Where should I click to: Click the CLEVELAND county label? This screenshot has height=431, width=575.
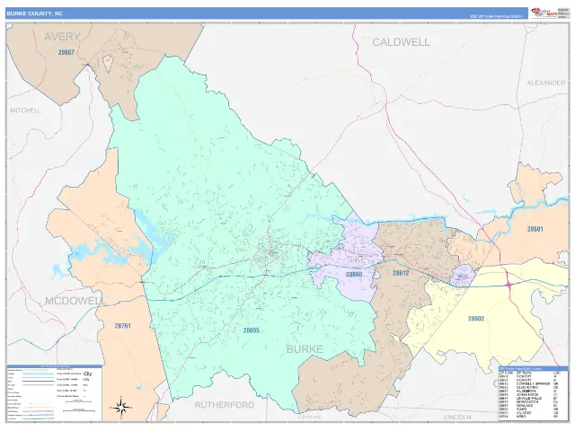pos(309,417)
